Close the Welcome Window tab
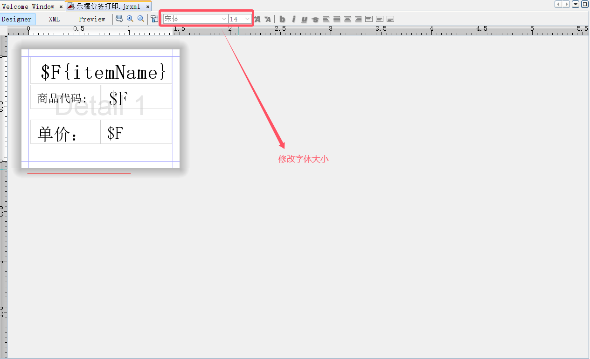 coord(61,7)
